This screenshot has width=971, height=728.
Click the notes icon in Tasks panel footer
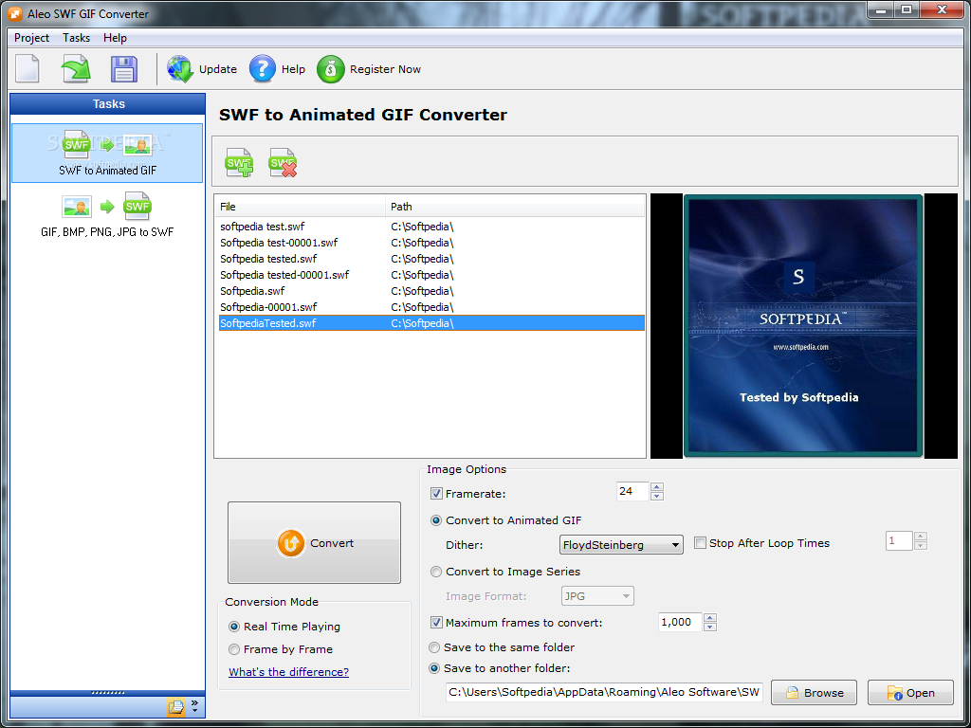point(175,706)
